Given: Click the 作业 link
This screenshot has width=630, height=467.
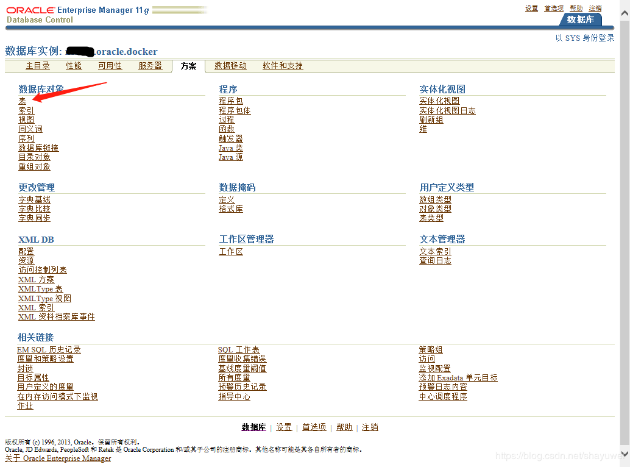Looking at the screenshot, I should 25,406.
